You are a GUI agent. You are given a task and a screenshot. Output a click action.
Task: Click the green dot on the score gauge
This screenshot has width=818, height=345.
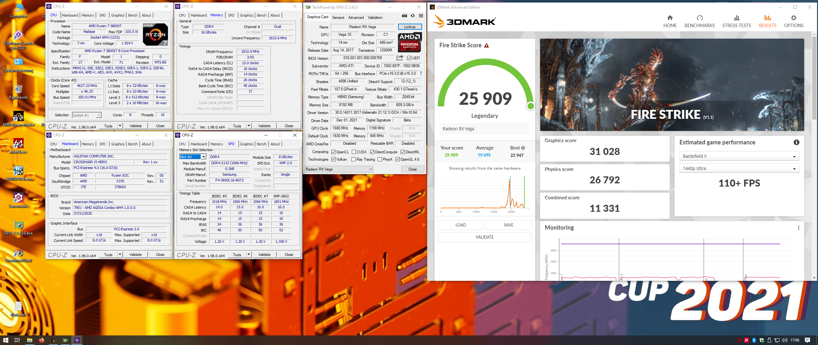(530, 106)
